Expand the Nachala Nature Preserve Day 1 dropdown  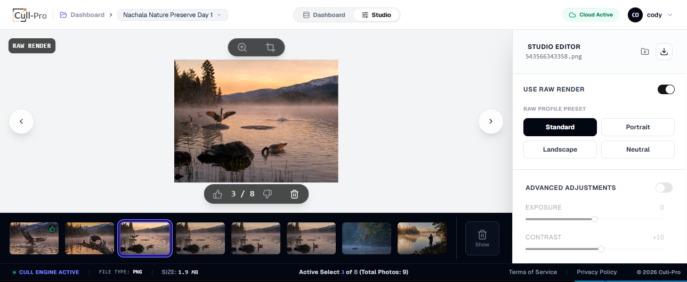pyautogui.click(x=173, y=15)
